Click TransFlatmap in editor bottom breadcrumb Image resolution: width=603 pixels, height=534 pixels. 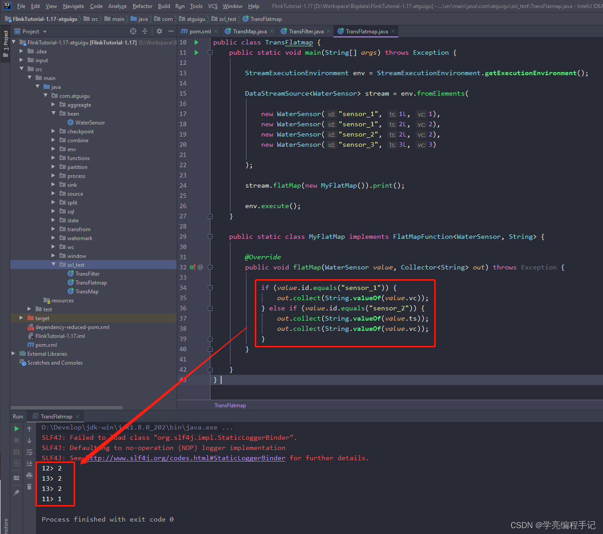(x=230, y=406)
